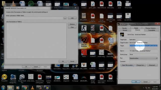The height and width of the screenshot is (90, 161).
Task: Click the Change Icon button
Action: click(x=141, y=65)
